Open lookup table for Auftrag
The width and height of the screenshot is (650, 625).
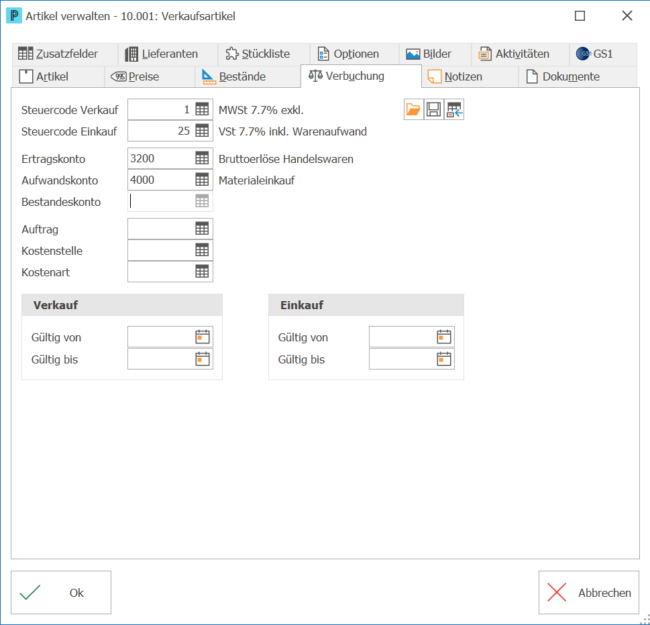(x=202, y=229)
